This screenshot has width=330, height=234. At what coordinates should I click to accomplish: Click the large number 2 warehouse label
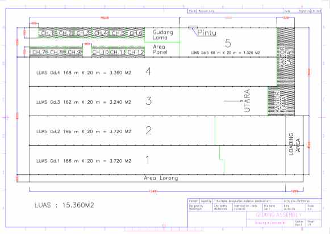(149, 130)
